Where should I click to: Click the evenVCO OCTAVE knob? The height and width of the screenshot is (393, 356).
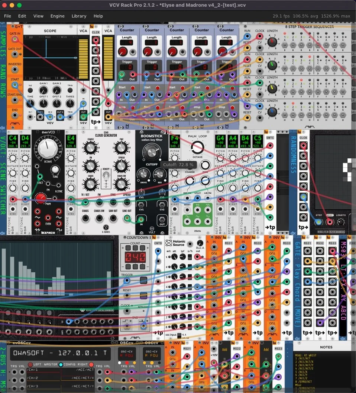47,148
